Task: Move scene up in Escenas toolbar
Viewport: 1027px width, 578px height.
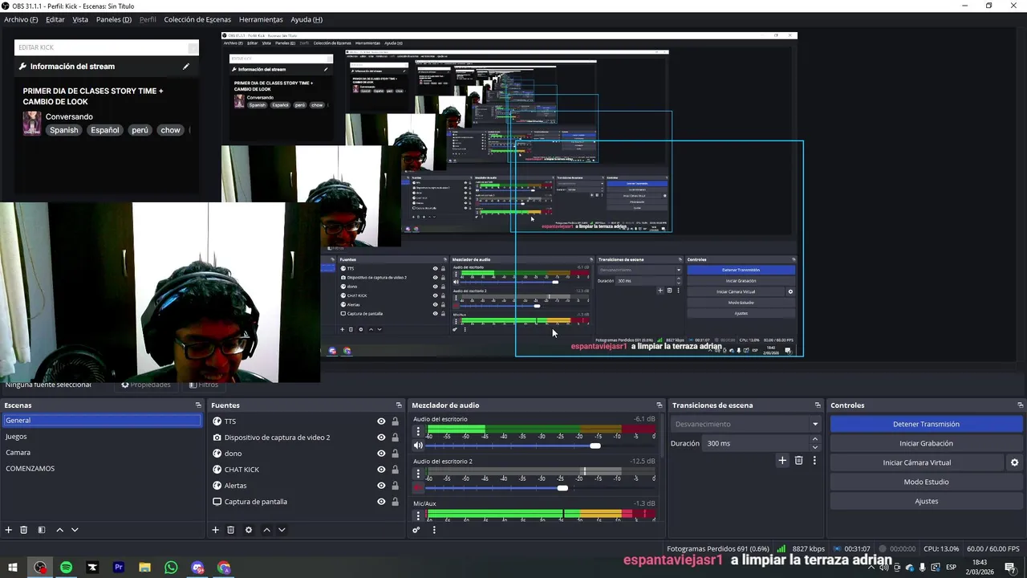Action: pyautogui.click(x=59, y=530)
